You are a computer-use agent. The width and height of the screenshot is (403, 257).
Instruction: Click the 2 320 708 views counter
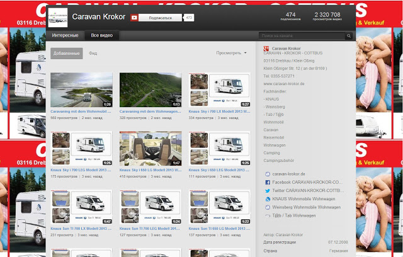click(327, 16)
